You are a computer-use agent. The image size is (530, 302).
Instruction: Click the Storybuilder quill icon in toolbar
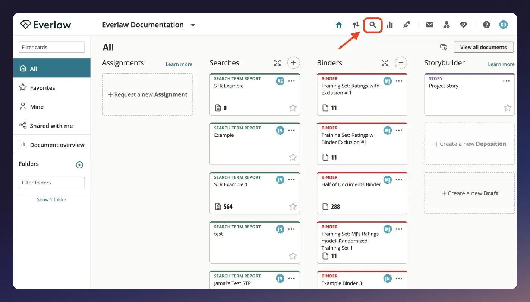click(407, 24)
